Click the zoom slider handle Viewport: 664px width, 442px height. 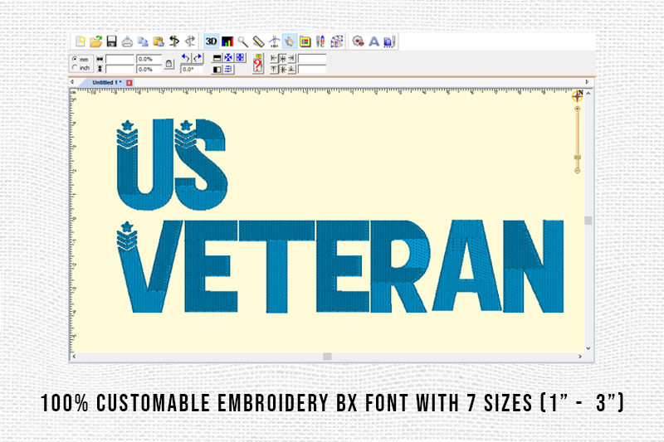577,158
